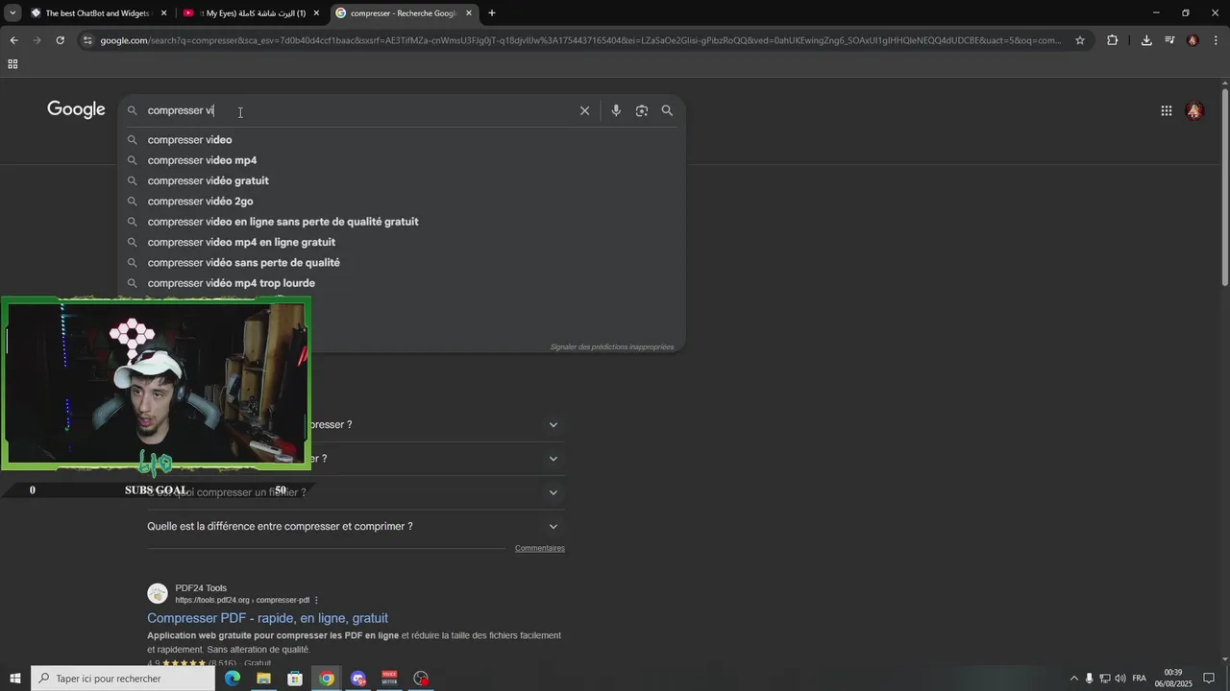Open Chrome downloads
This screenshot has height=691, width=1230.
(x=1146, y=40)
